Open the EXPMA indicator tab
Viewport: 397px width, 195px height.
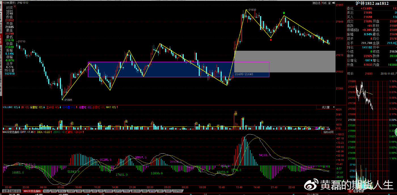point(178,191)
